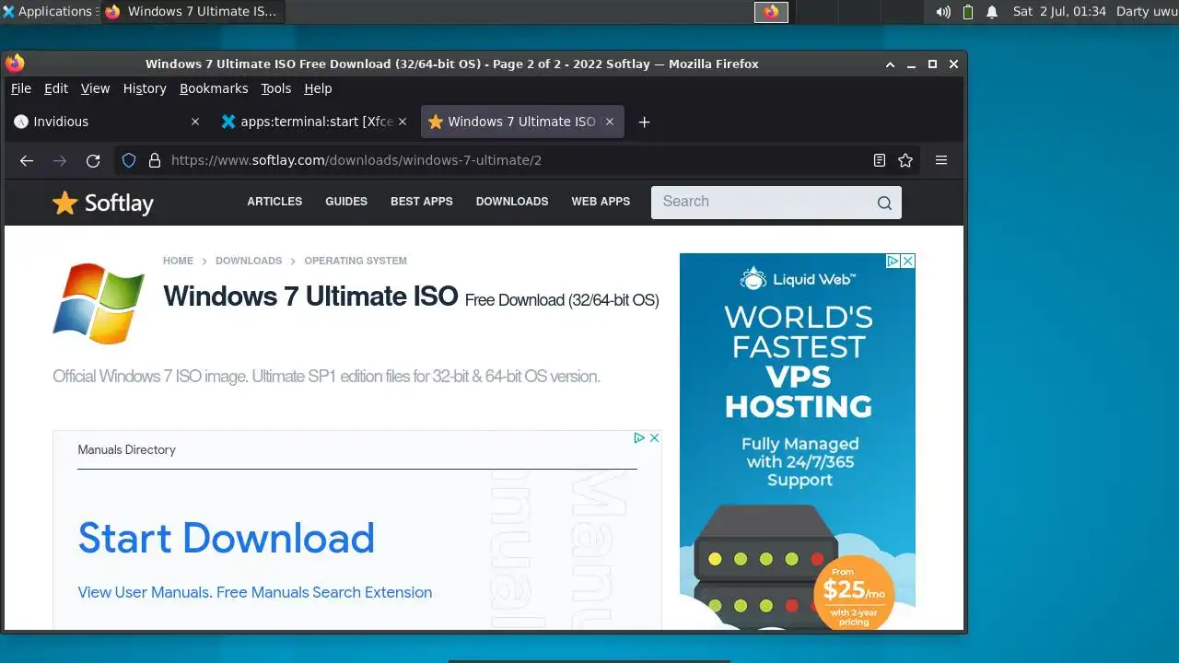Click the Firefox back arrow button
The height and width of the screenshot is (663, 1179).
[x=27, y=160]
